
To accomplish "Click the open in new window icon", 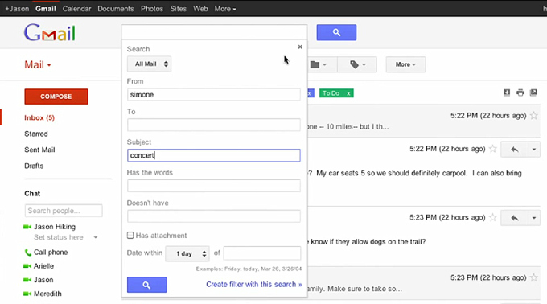I will (x=533, y=92).
